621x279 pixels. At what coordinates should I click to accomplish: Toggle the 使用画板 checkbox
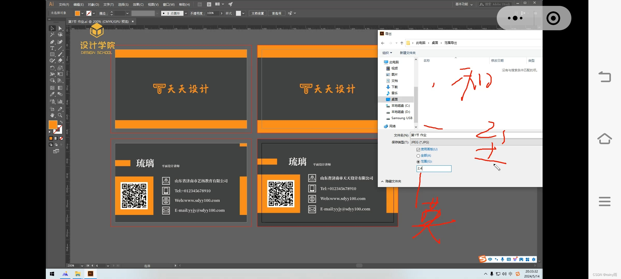click(x=418, y=150)
